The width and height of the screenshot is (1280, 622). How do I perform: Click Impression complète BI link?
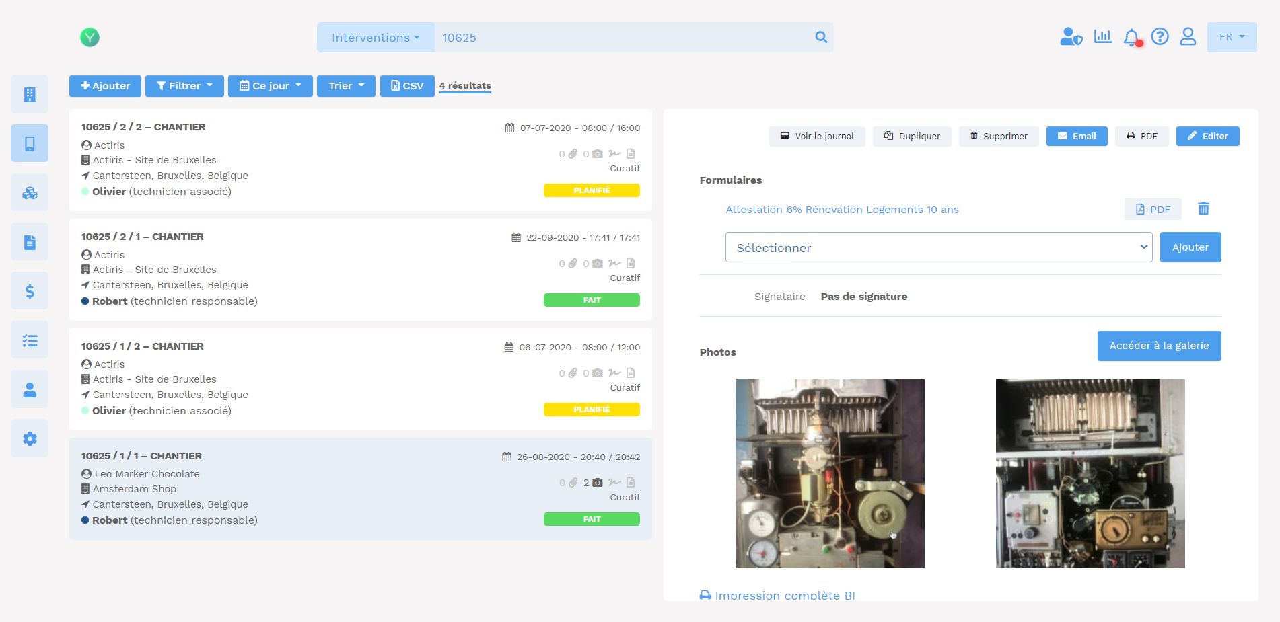click(785, 595)
